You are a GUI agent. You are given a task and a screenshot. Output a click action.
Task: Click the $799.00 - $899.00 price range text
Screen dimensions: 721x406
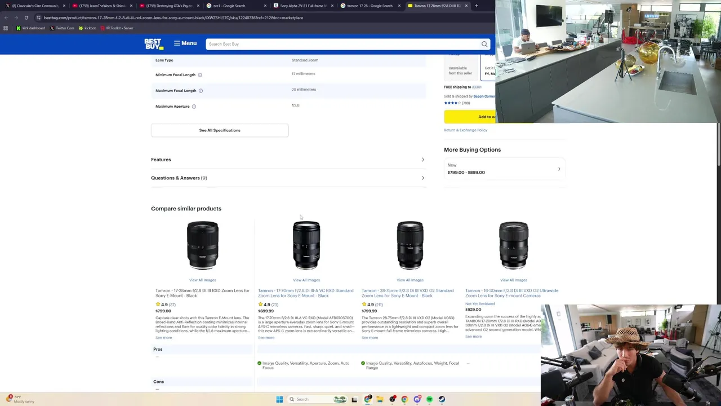point(466,173)
